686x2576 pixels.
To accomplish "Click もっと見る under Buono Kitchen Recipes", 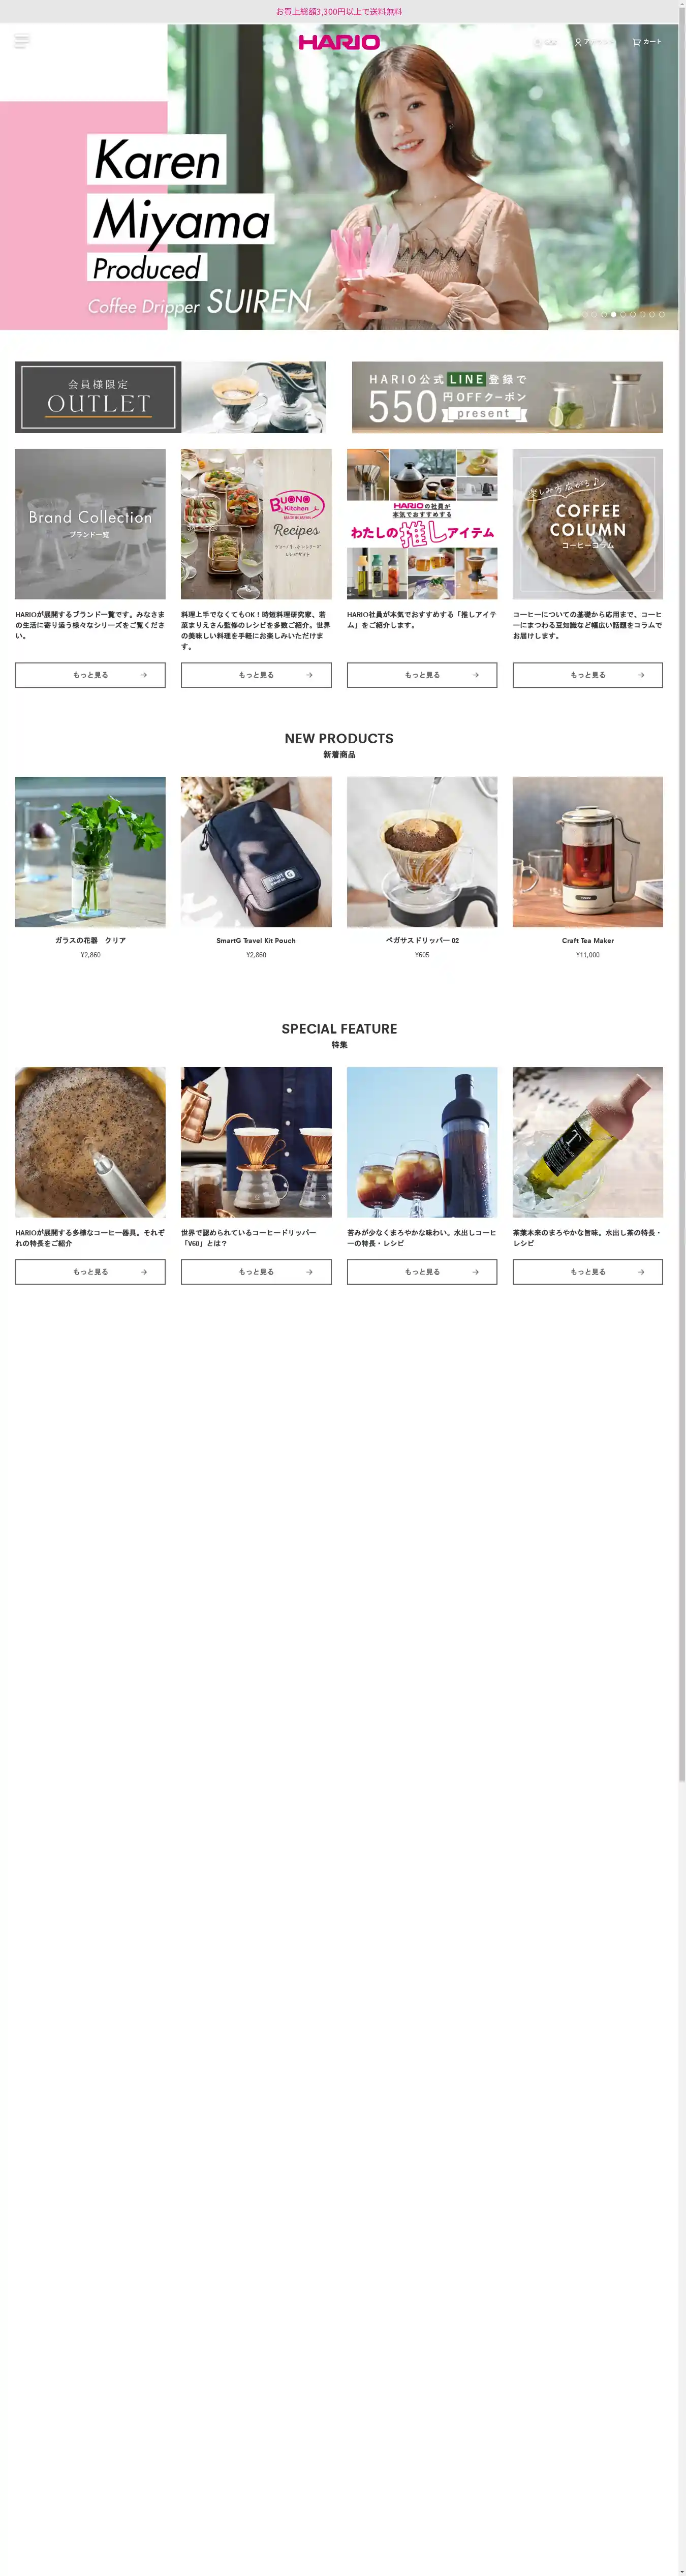I will coord(256,675).
